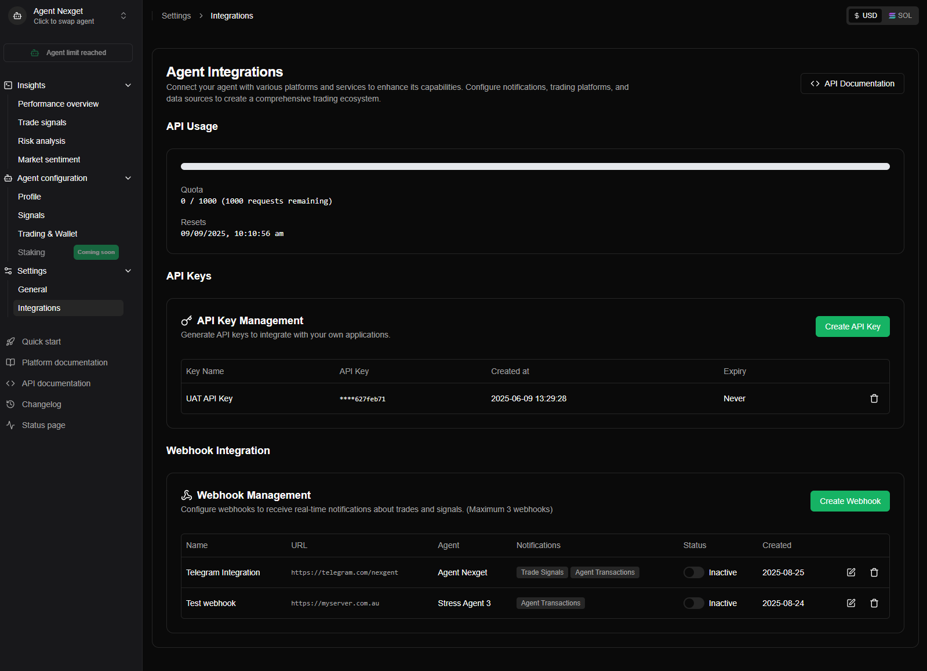Open the Signals configuration page
Screen dimensions: 927x671
coord(31,215)
